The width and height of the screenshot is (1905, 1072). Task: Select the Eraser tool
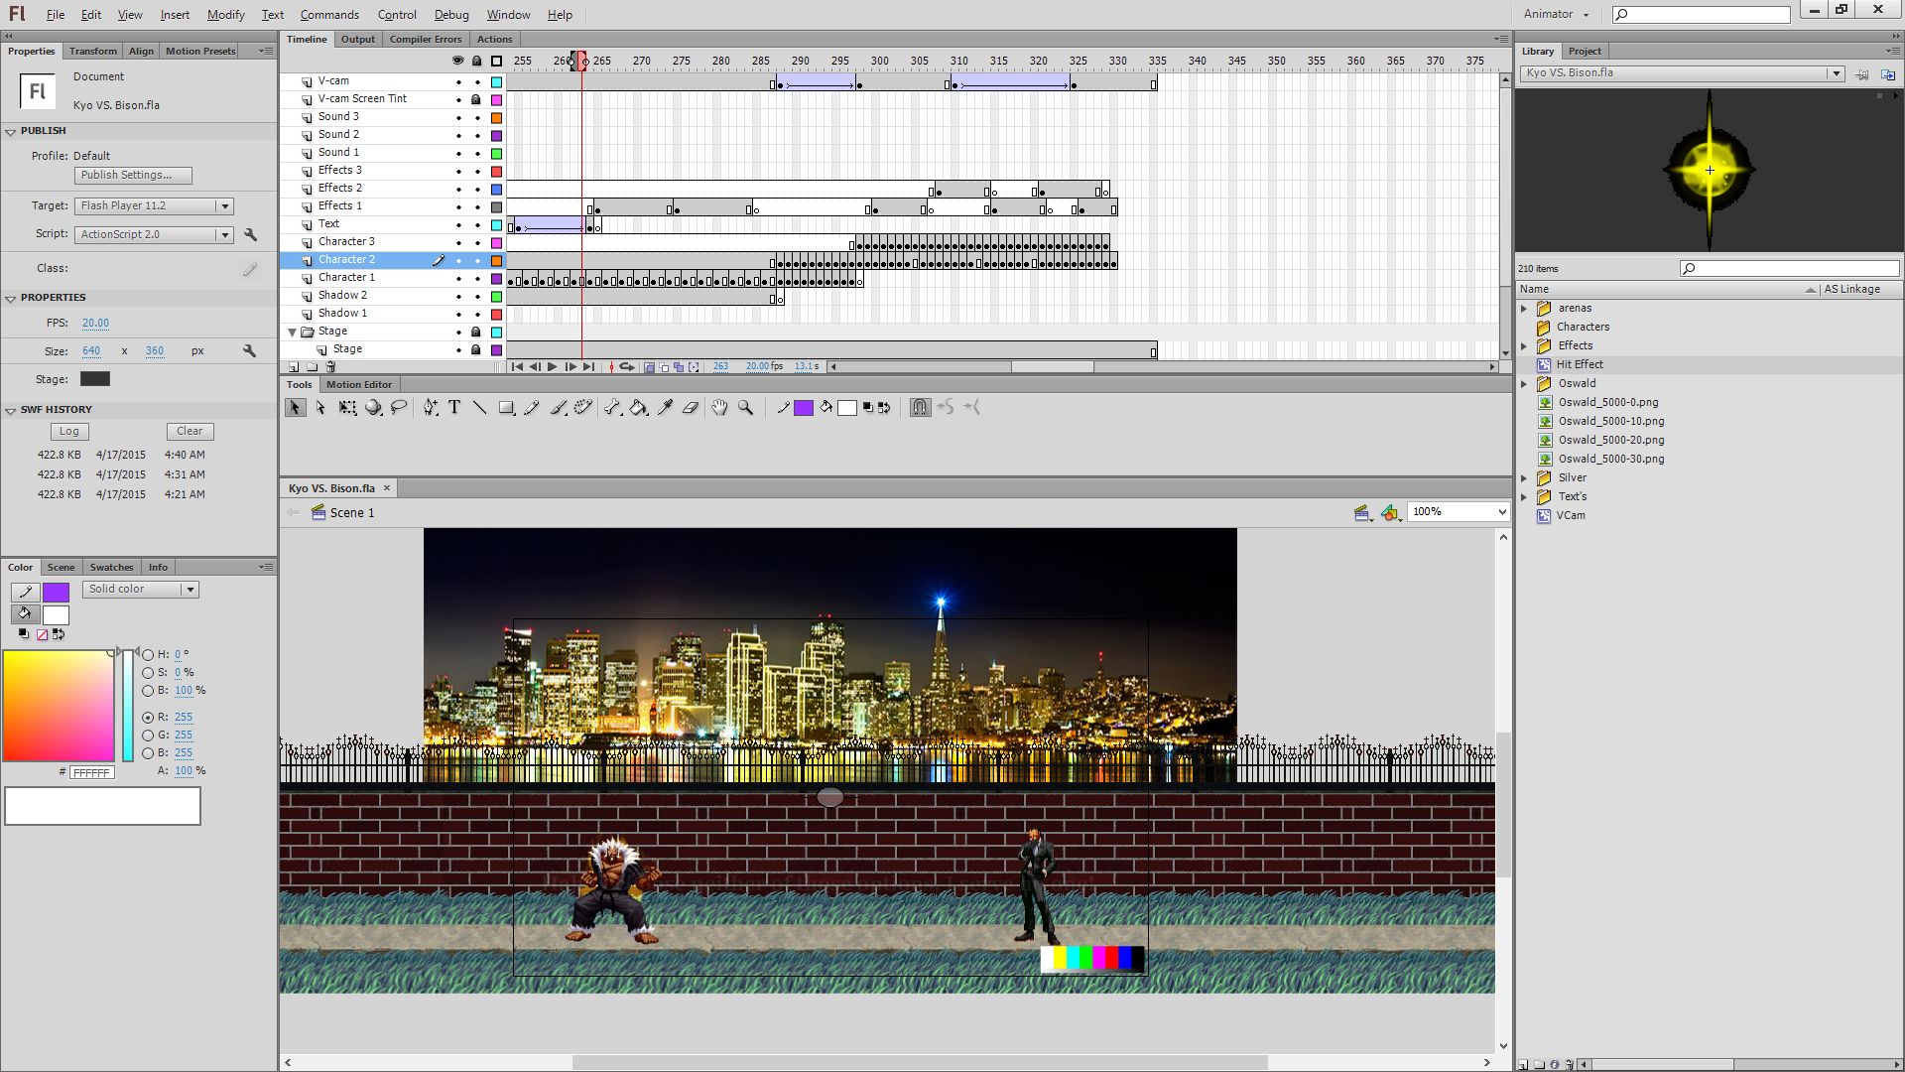click(x=691, y=407)
